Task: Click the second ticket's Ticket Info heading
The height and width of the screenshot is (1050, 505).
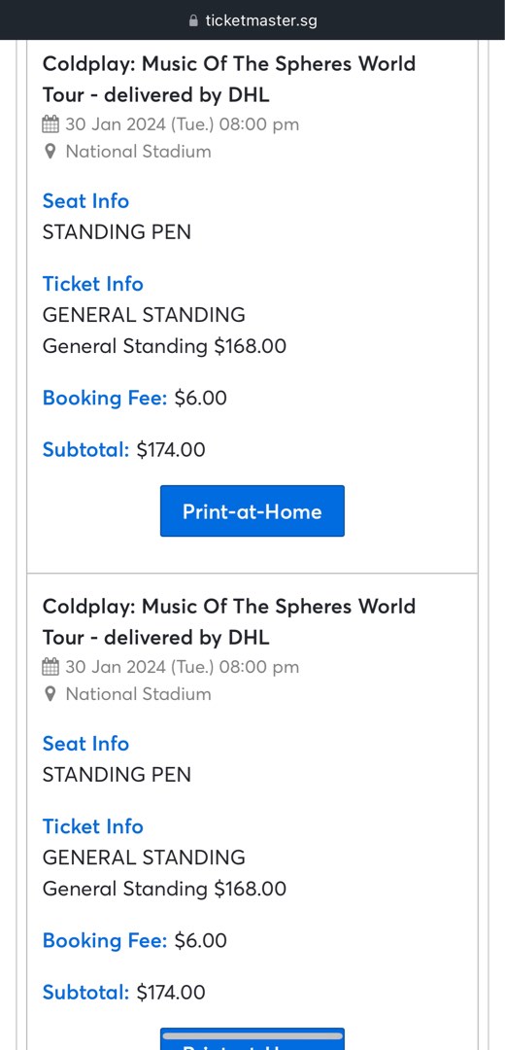Action: [x=93, y=826]
